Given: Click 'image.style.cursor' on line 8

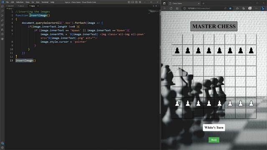Looking at the screenshot, I should tap(55, 42).
